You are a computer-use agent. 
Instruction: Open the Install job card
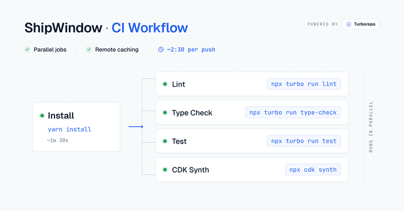[x=76, y=127]
